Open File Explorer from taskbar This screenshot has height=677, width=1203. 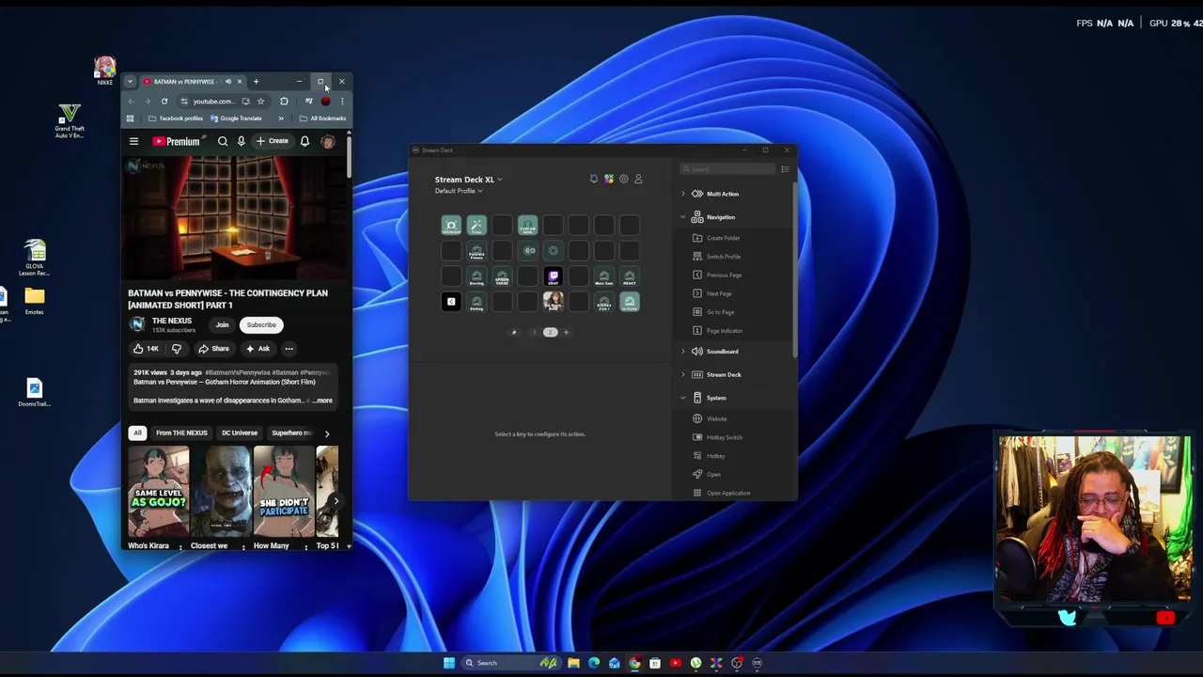point(573,663)
